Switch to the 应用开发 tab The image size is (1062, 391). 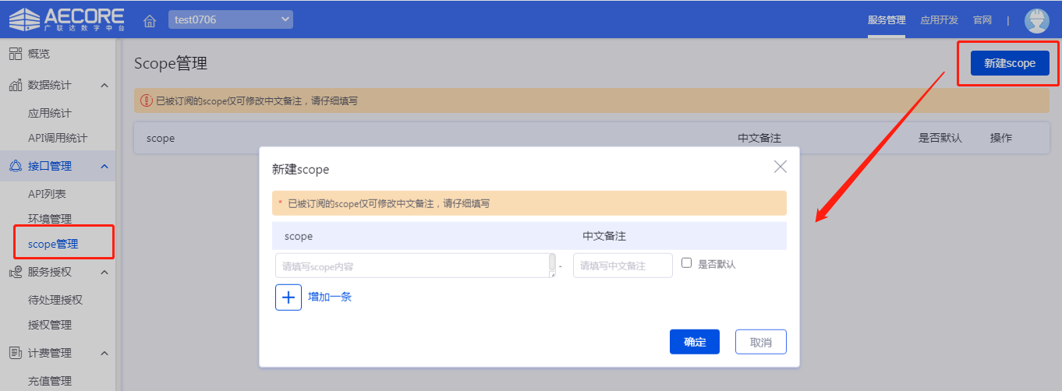pyautogui.click(x=939, y=20)
